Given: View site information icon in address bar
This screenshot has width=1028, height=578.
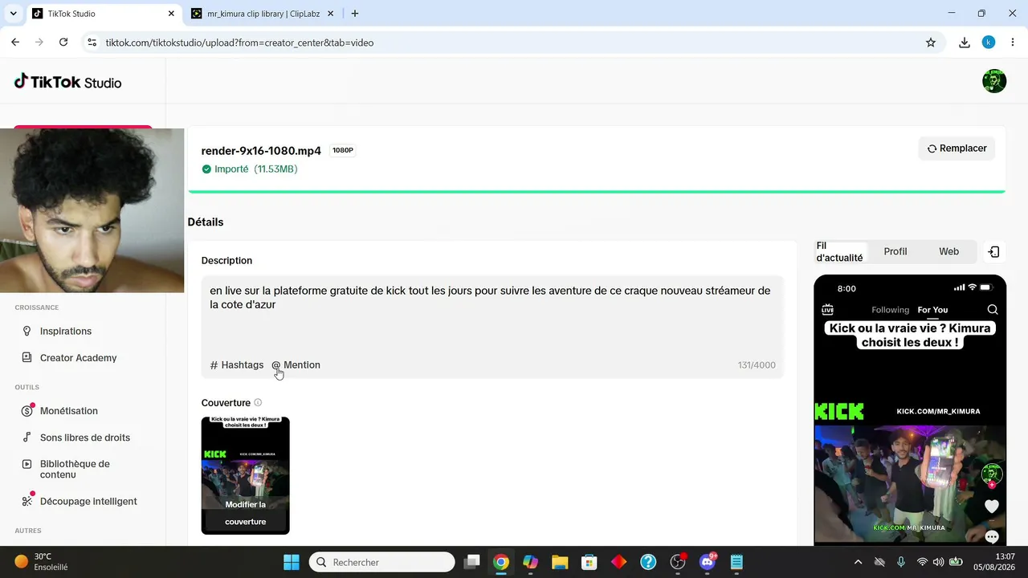Looking at the screenshot, I should coord(92,43).
